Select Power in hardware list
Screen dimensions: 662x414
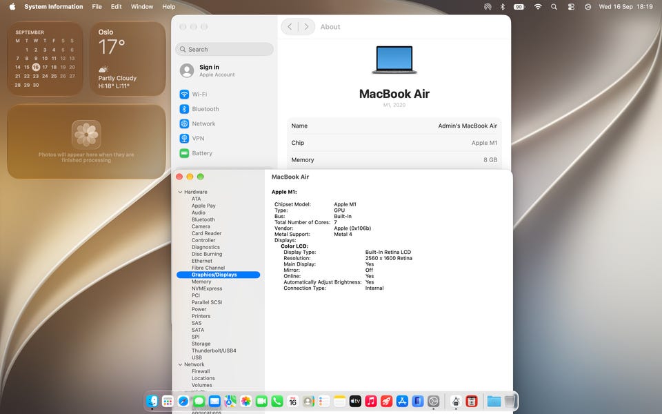pyautogui.click(x=199, y=309)
